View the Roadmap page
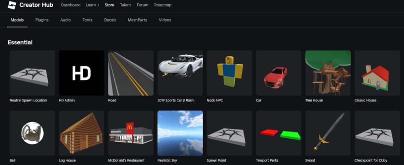This screenshot has height=165, width=404. click(163, 5)
